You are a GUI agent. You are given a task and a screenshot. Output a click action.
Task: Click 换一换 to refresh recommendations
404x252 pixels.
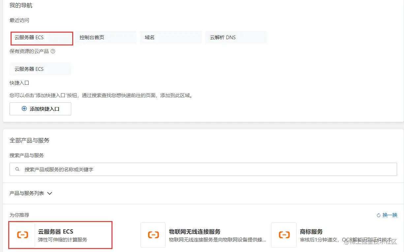click(x=390, y=215)
